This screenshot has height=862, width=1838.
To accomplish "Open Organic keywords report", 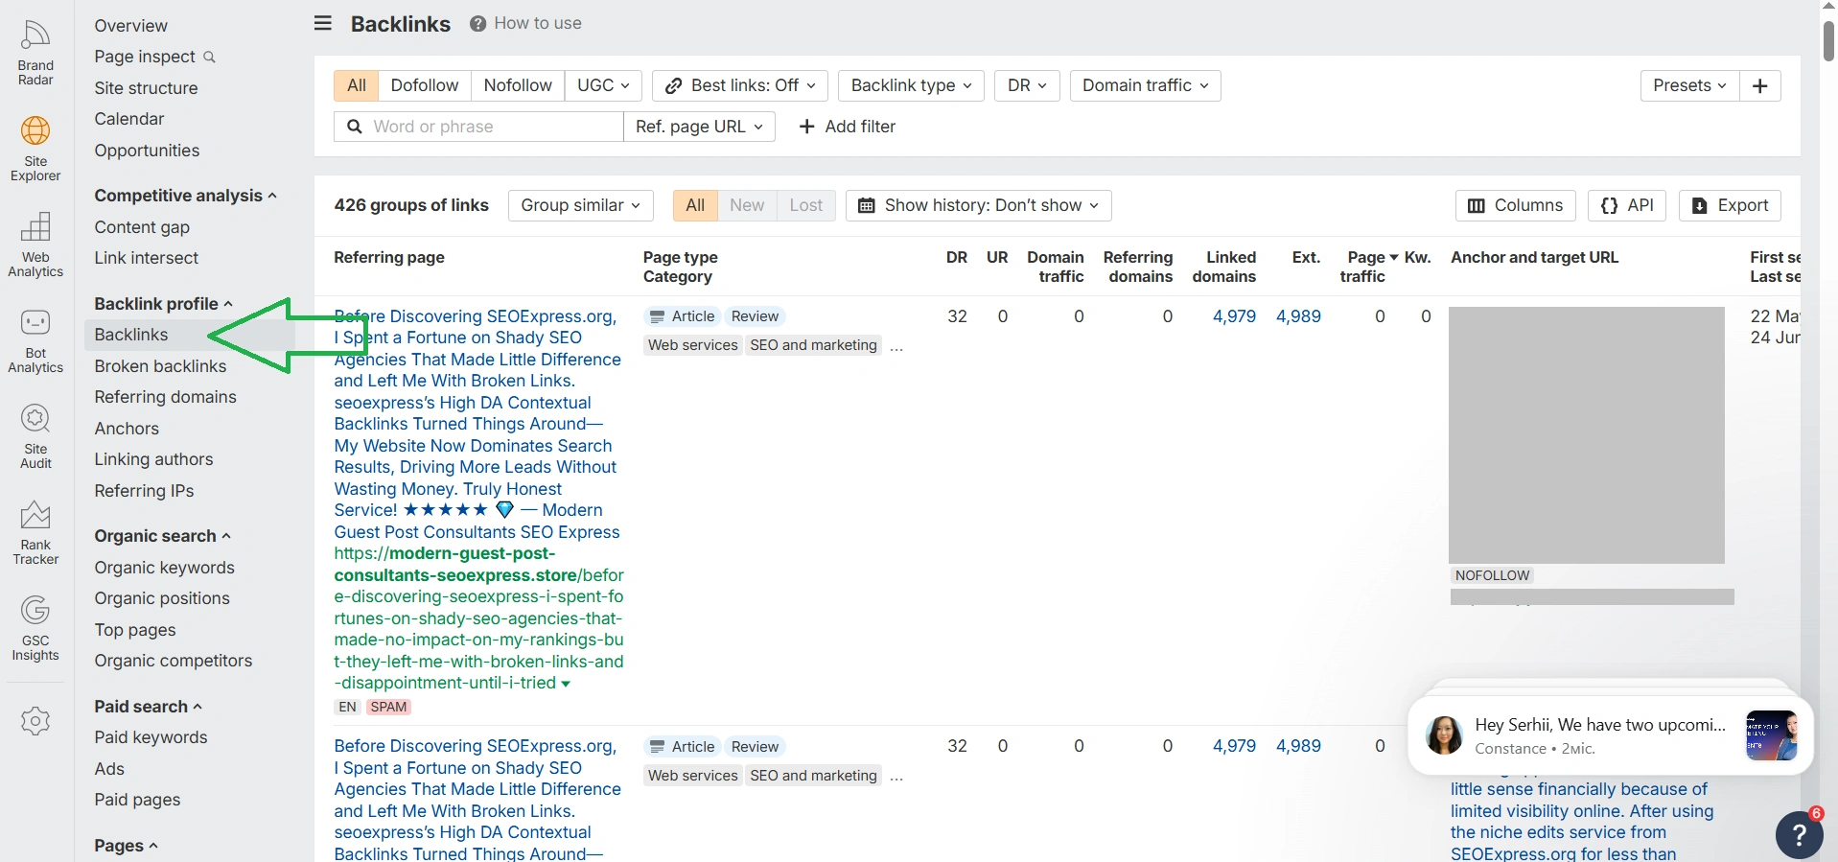I will click(x=164, y=568).
